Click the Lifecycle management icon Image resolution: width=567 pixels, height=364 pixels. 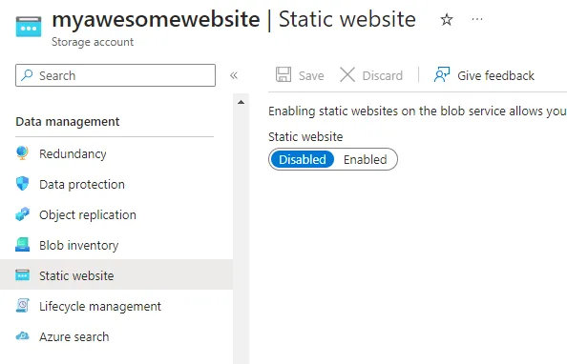tap(22, 306)
